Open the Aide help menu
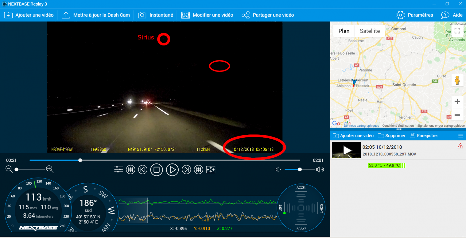 [452, 15]
